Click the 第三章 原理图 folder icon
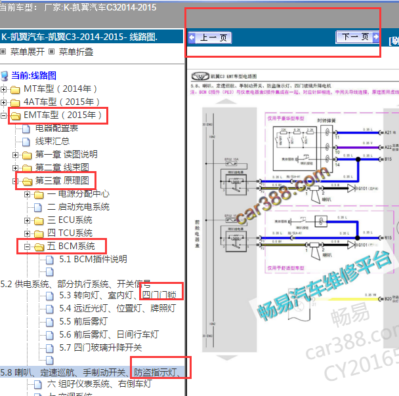 click(x=27, y=181)
